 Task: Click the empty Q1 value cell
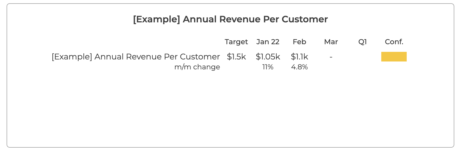pyautogui.click(x=362, y=57)
